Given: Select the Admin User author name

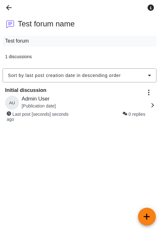Looking at the screenshot, I should [x=36, y=99].
